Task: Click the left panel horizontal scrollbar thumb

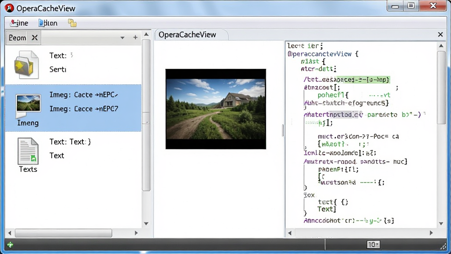Action: pyautogui.click(x=63, y=233)
